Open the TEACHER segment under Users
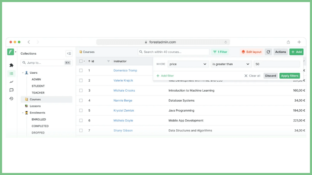The width and height of the screenshot is (312, 175). coord(38,93)
